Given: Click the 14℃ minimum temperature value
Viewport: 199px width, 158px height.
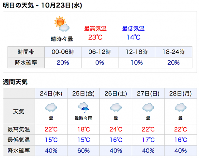Looking at the screenshot, I should pos(133,37).
